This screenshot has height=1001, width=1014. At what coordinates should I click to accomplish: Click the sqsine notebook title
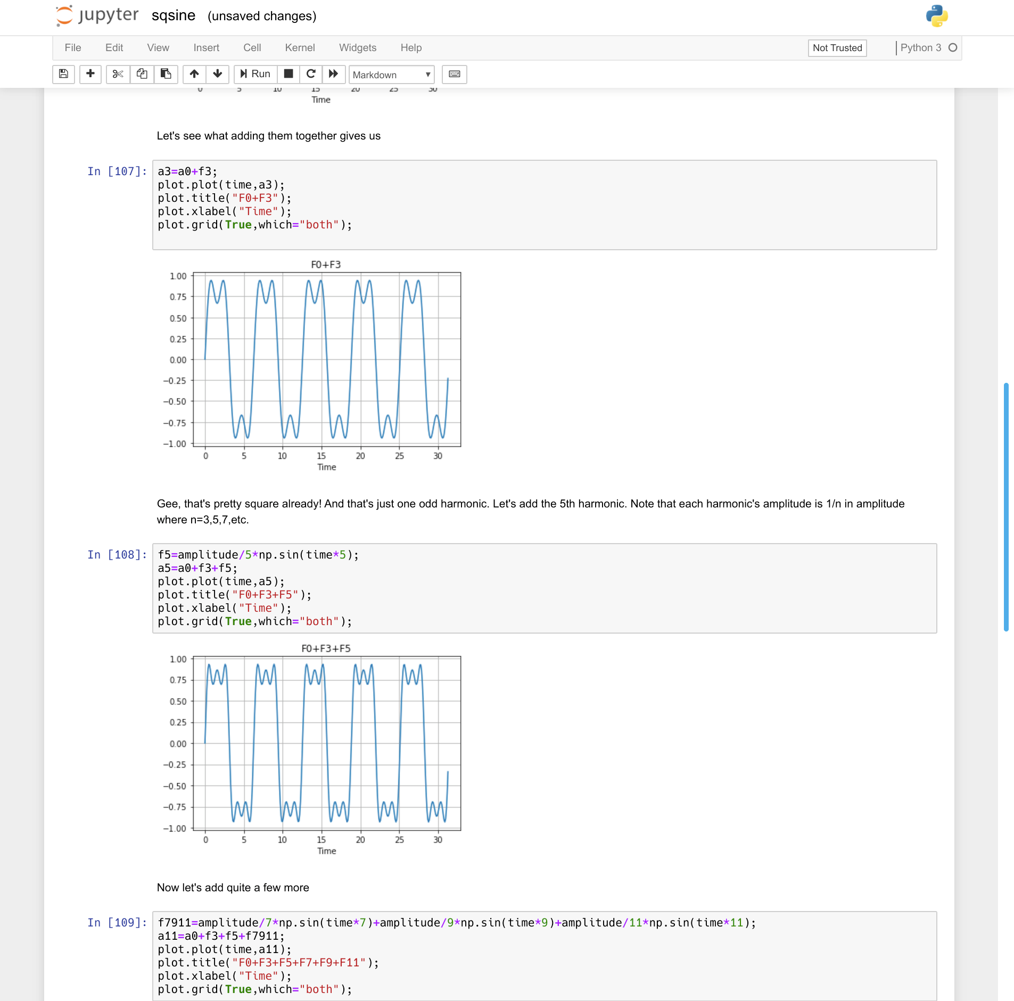(x=174, y=16)
